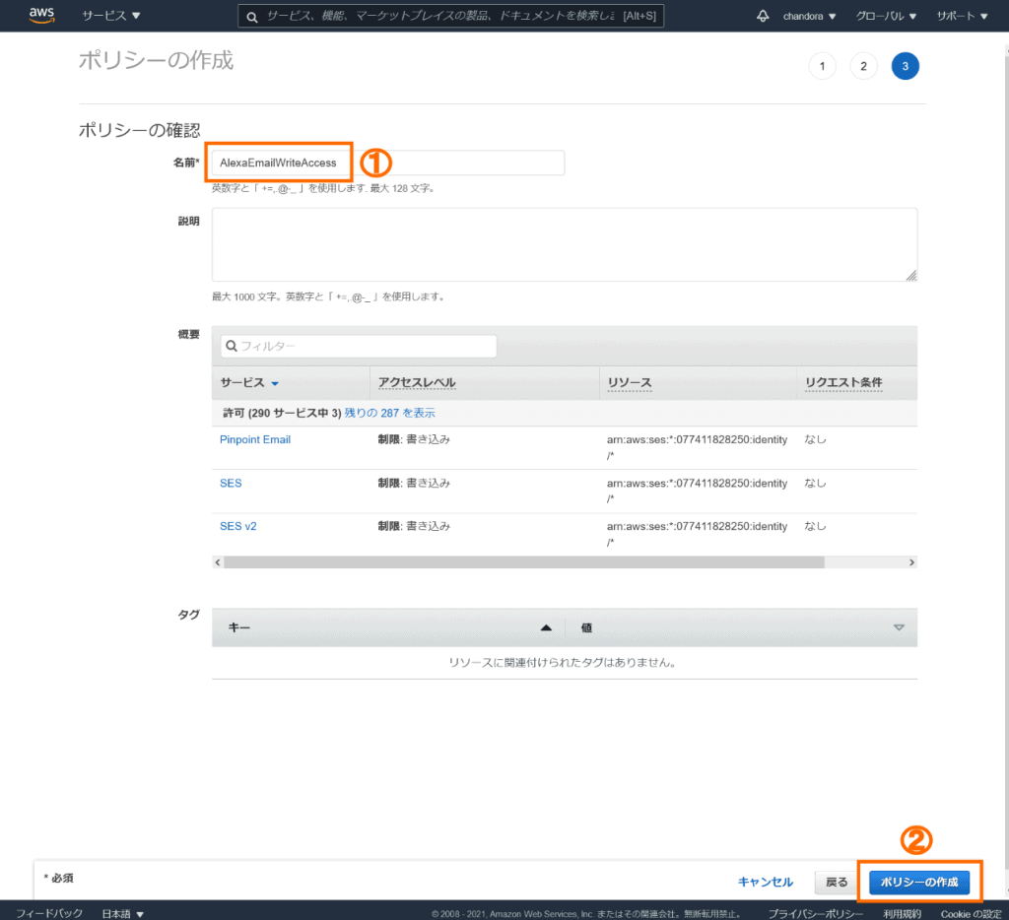
Task: Open the SES v2 service link
Action: tap(238, 526)
